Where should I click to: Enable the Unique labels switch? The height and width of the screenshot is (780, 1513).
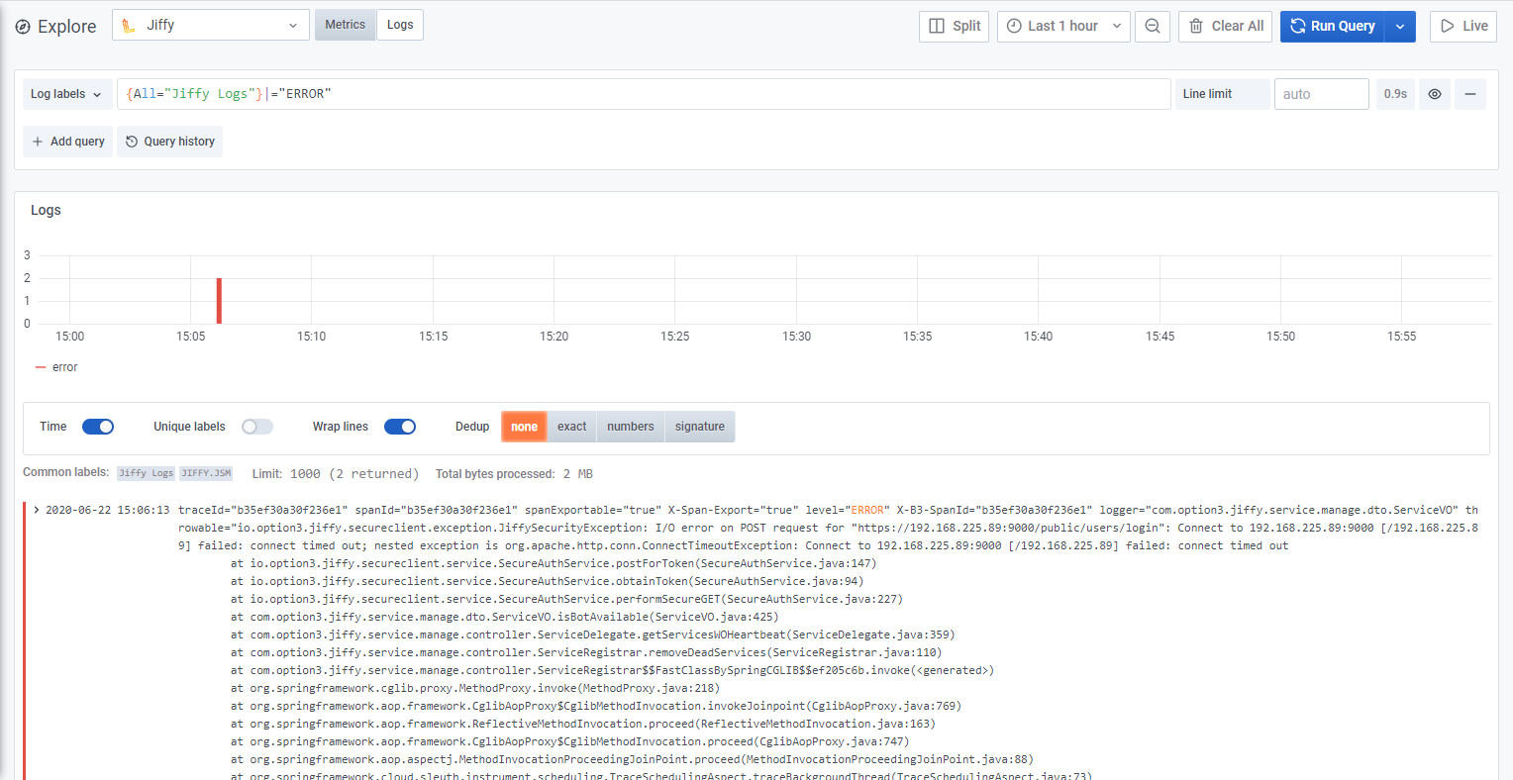click(256, 427)
